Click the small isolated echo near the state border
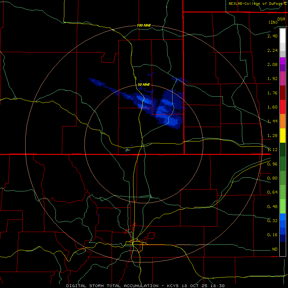The width and height of the screenshot is (288, 288). click(x=128, y=150)
